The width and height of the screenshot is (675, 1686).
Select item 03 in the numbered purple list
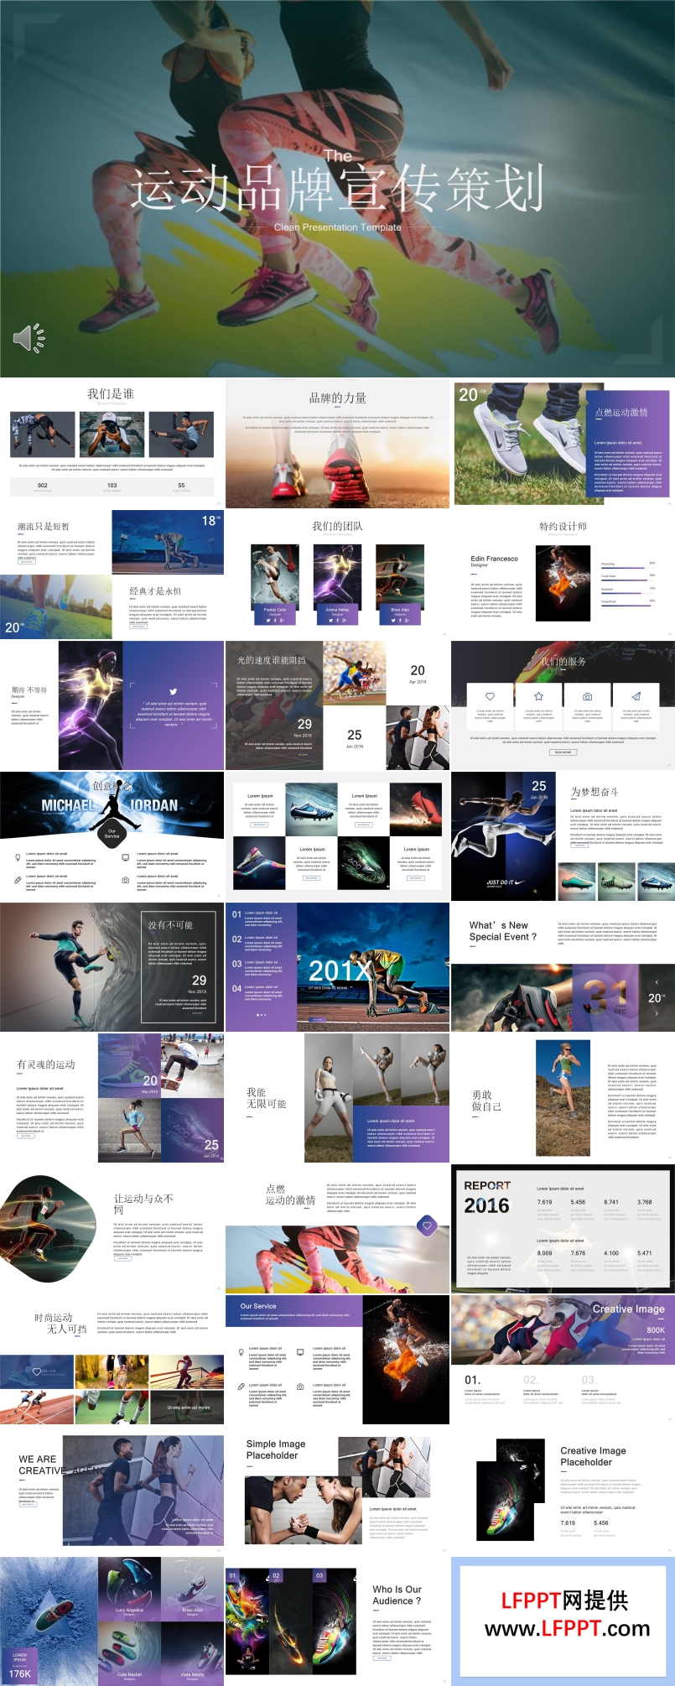[x=237, y=964]
